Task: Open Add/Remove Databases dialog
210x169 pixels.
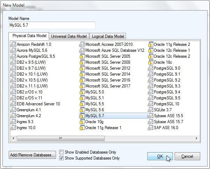Action: point(32,155)
